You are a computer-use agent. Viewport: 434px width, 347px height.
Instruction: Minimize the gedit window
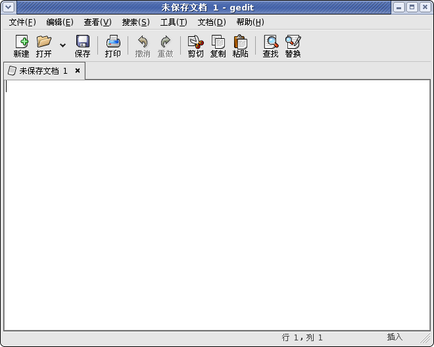[398, 7]
